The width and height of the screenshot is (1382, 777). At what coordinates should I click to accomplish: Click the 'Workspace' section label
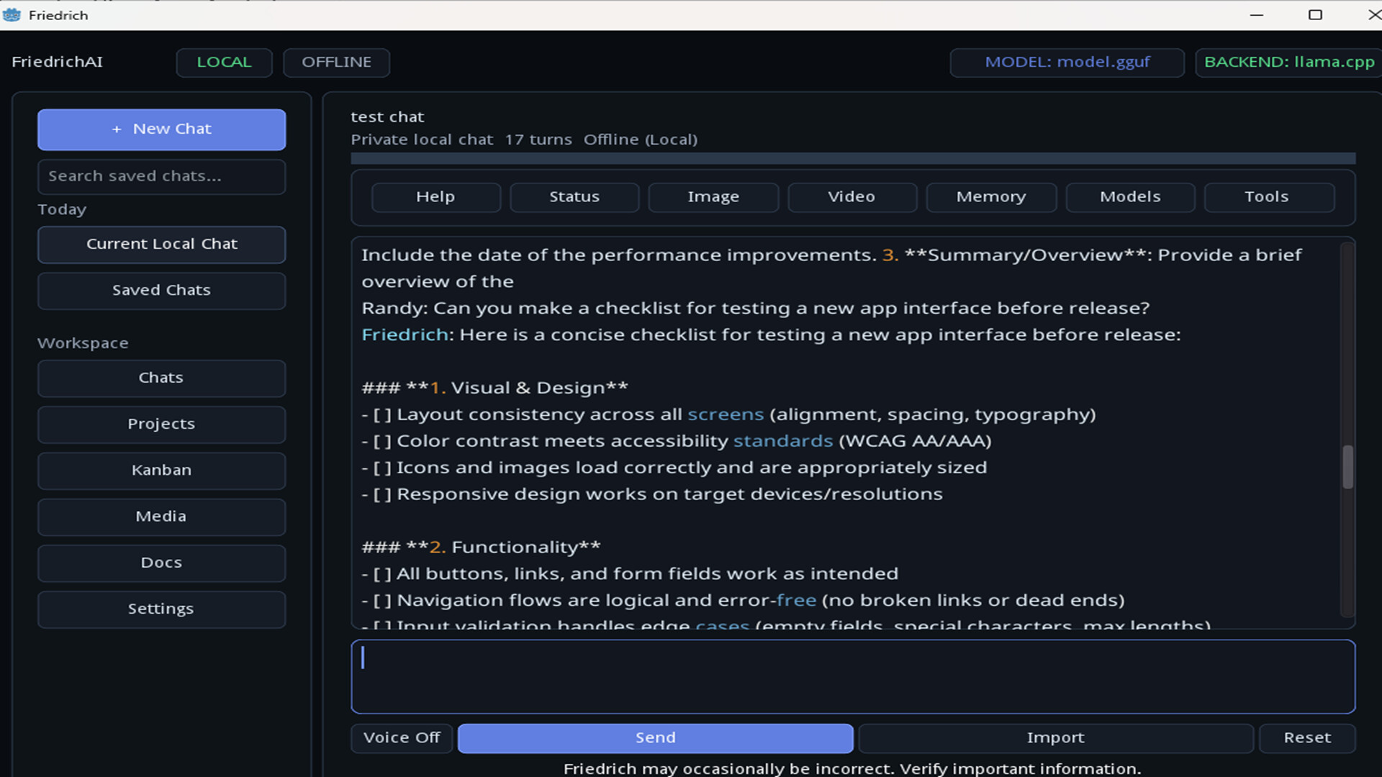(83, 344)
